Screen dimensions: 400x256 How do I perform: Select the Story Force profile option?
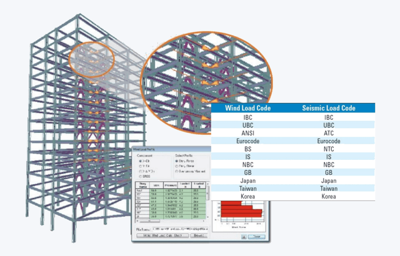pos(176,161)
